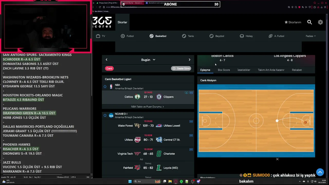This screenshot has width=329, height=185.
Task: Open the Skorlar tab
Action: (122, 22)
